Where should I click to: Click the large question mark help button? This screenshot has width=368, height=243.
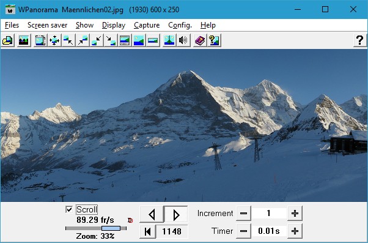point(360,40)
